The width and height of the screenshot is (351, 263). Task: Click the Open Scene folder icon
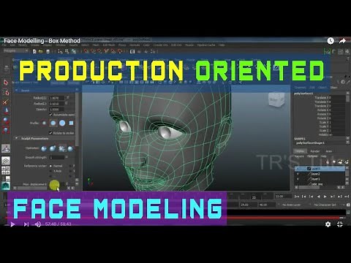coord(41,51)
